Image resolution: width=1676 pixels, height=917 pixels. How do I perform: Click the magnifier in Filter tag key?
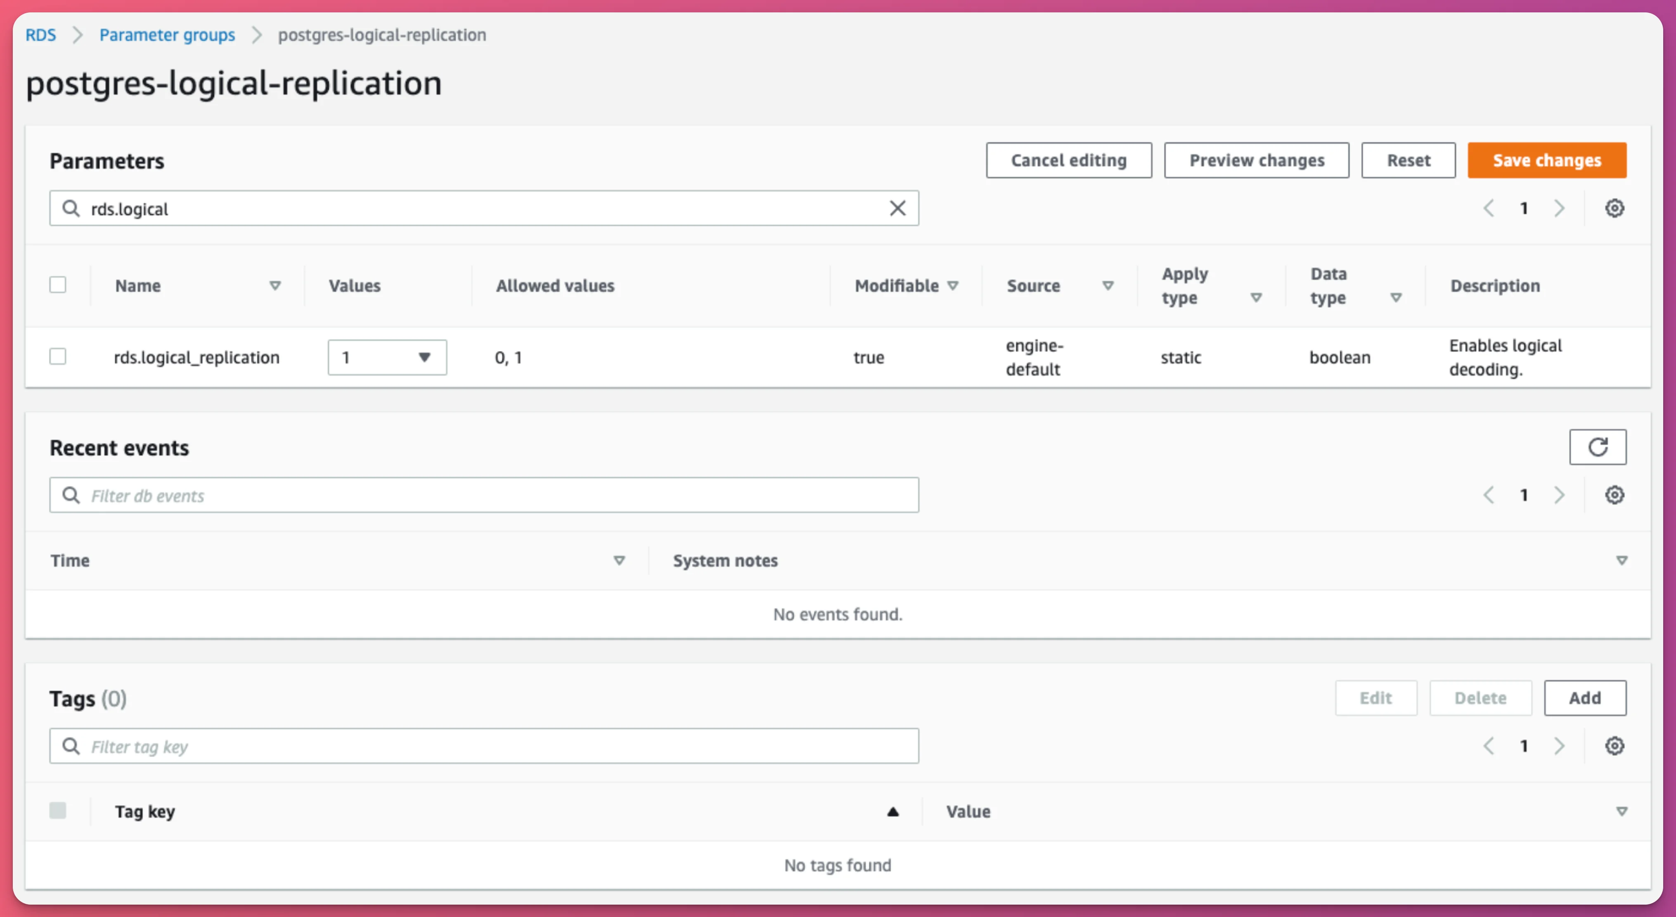[x=70, y=746]
